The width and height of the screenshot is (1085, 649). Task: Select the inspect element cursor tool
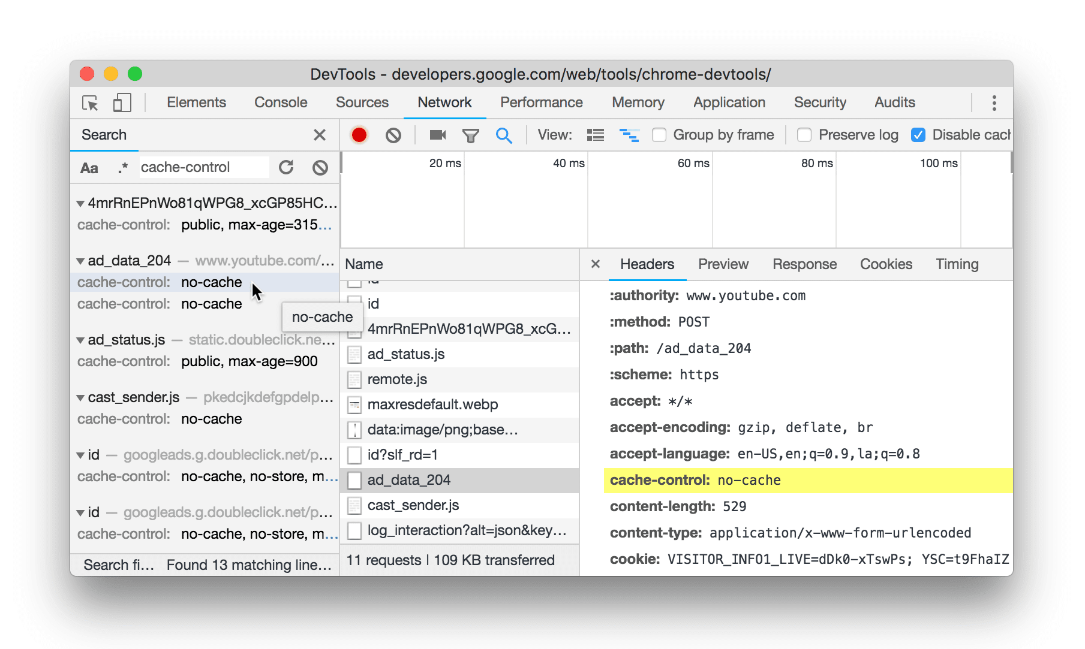point(89,102)
